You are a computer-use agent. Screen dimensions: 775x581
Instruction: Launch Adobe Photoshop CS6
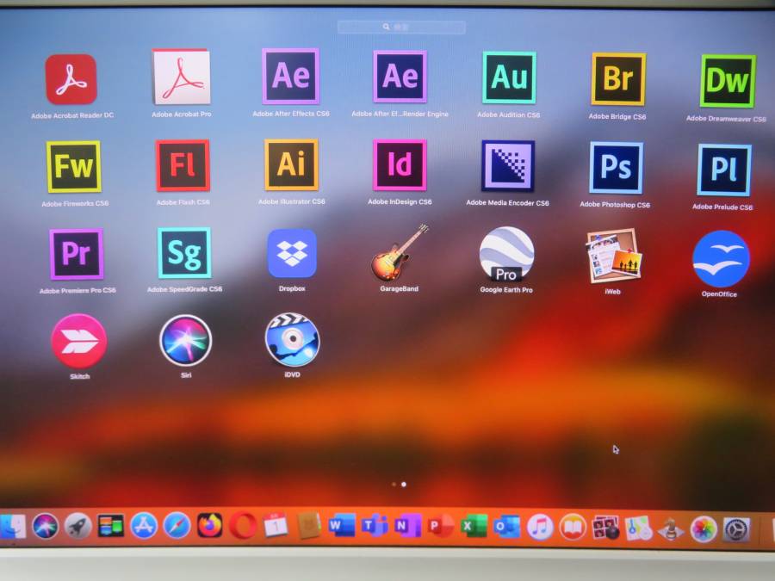click(616, 168)
